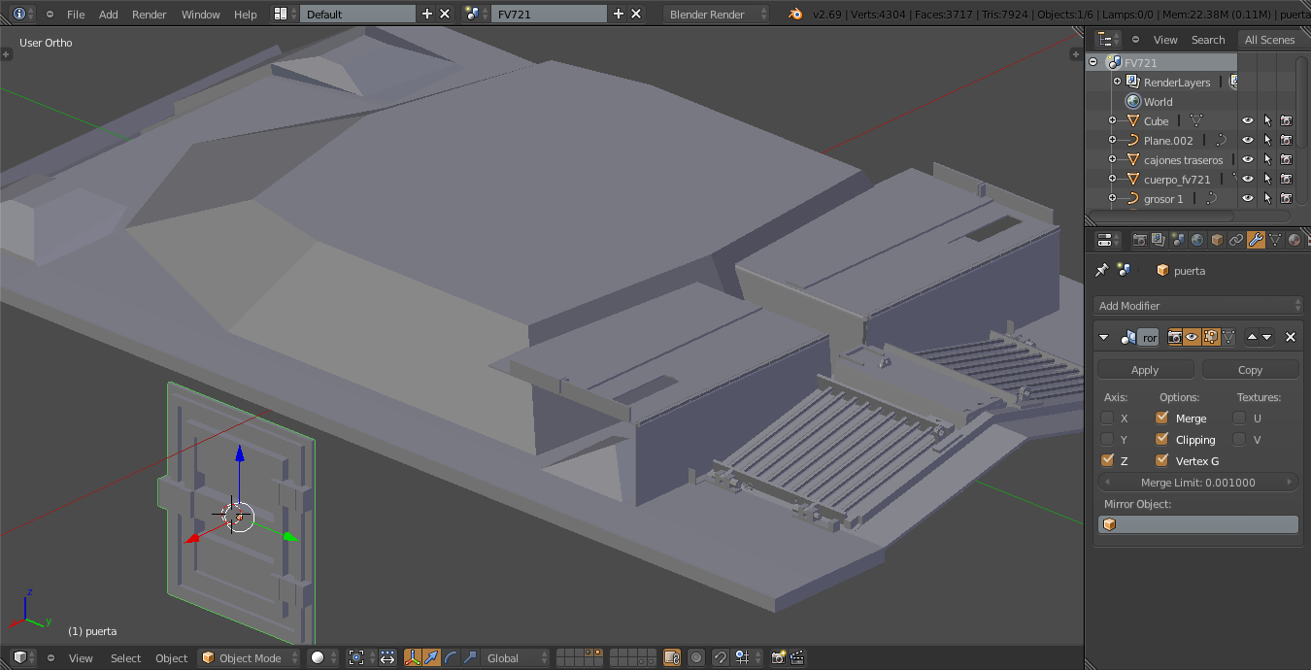Open the Help menu

click(246, 14)
